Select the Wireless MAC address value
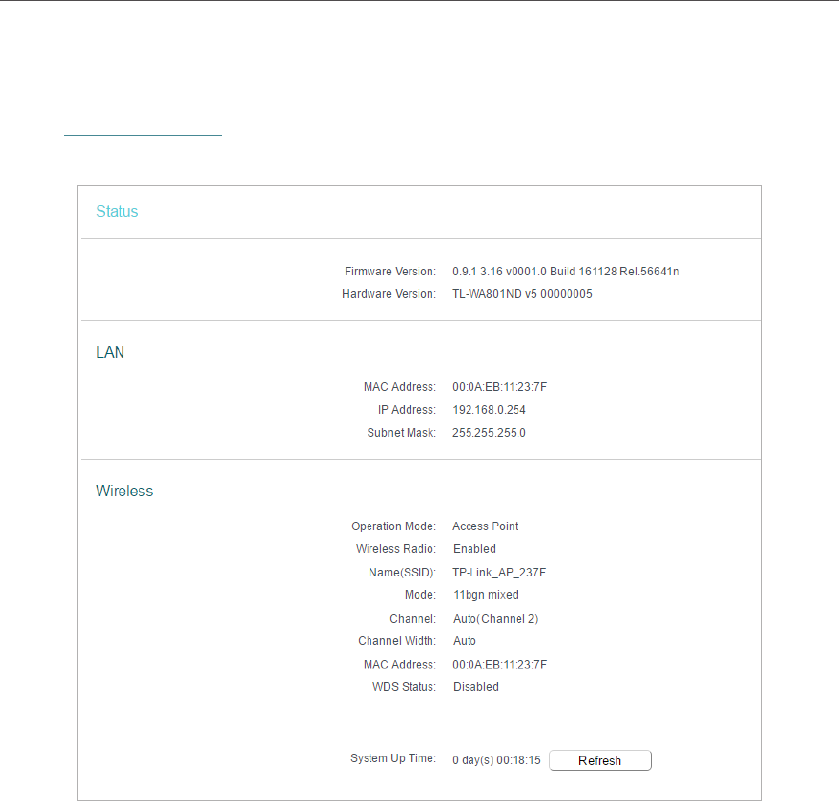Image resolution: width=839 pixels, height=801 pixels. tap(499, 664)
